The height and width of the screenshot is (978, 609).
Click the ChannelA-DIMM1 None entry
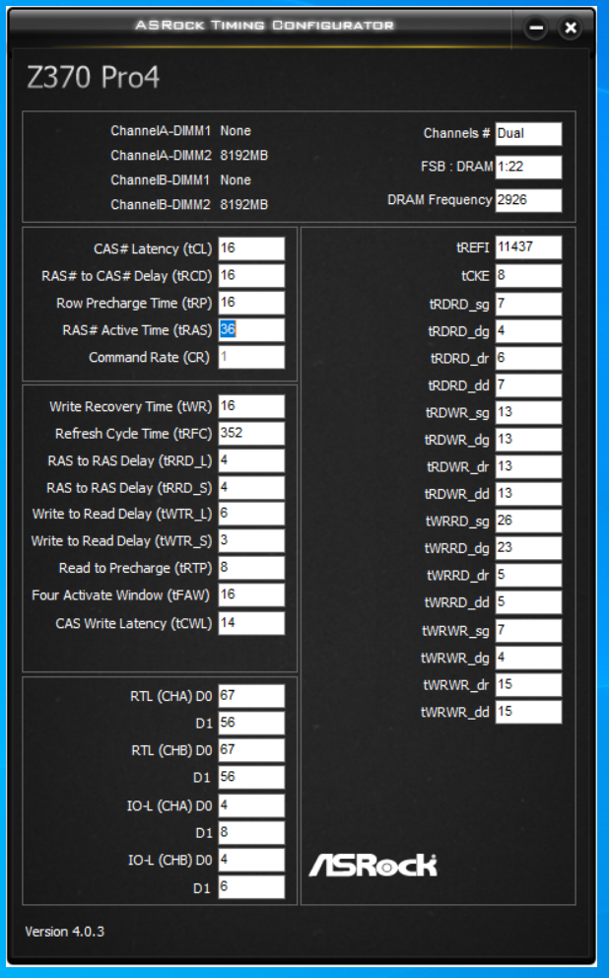click(180, 131)
